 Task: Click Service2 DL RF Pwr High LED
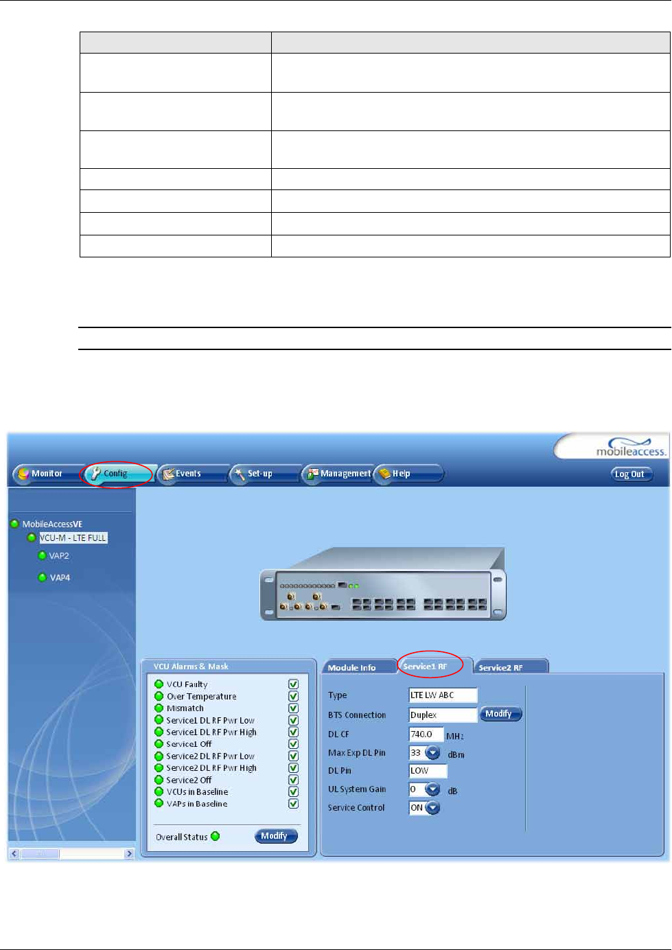(159, 768)
